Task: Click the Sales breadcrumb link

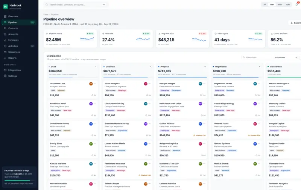Action: 46,14
